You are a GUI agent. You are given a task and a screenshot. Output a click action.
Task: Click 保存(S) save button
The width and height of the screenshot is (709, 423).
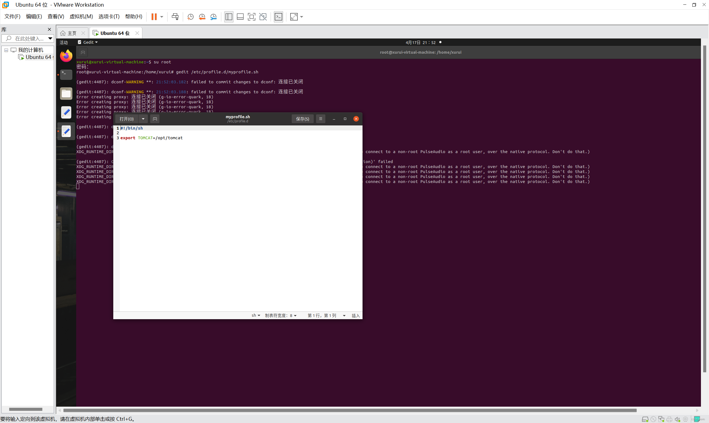(x=302, y=119)
